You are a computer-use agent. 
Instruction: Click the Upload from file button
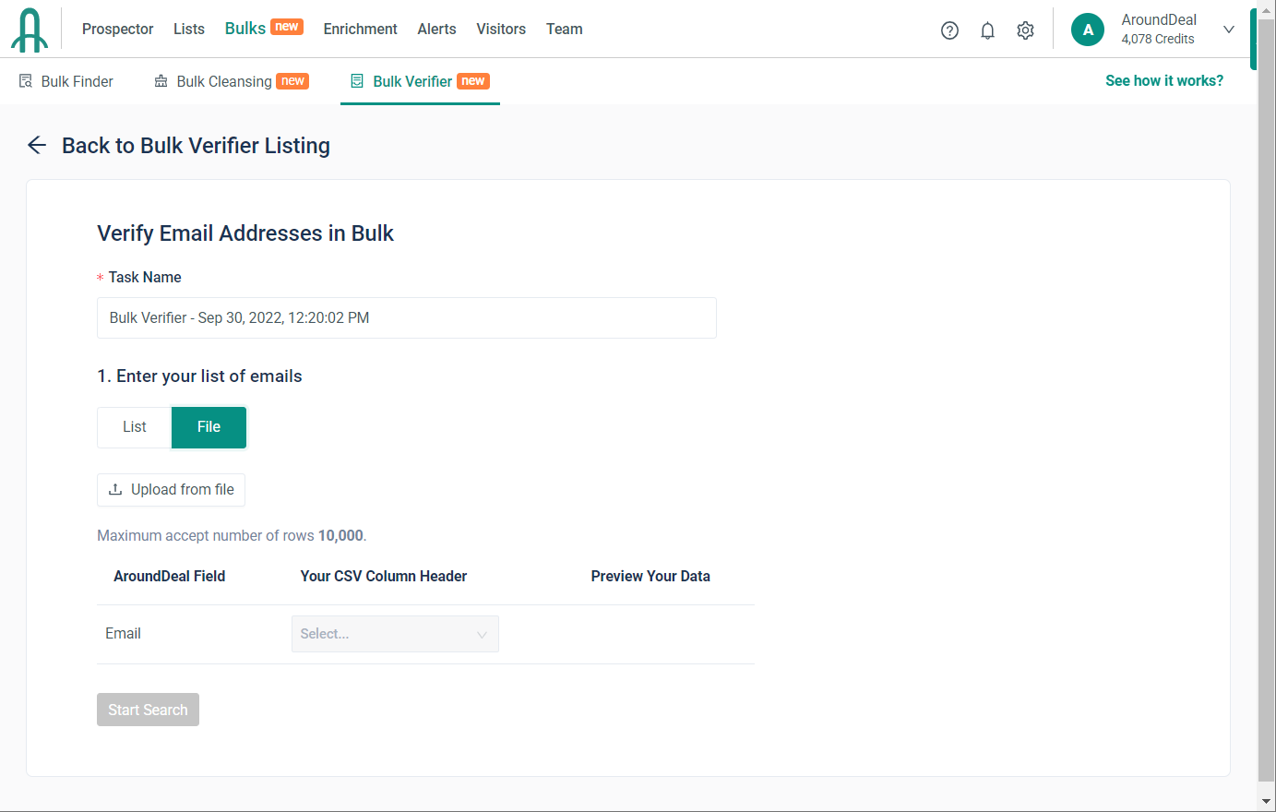coord(171,490)
